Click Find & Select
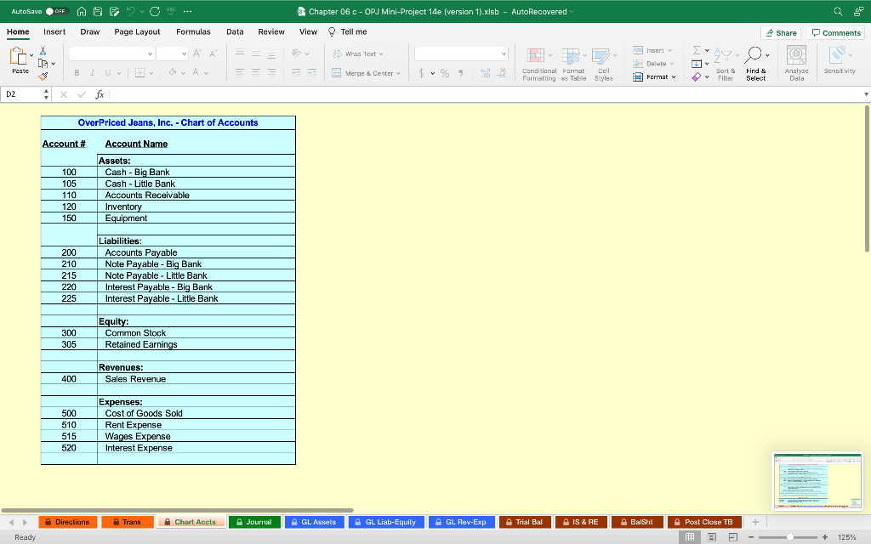The width and height of the screenshot is (871, 544). (x=755, y=63)
